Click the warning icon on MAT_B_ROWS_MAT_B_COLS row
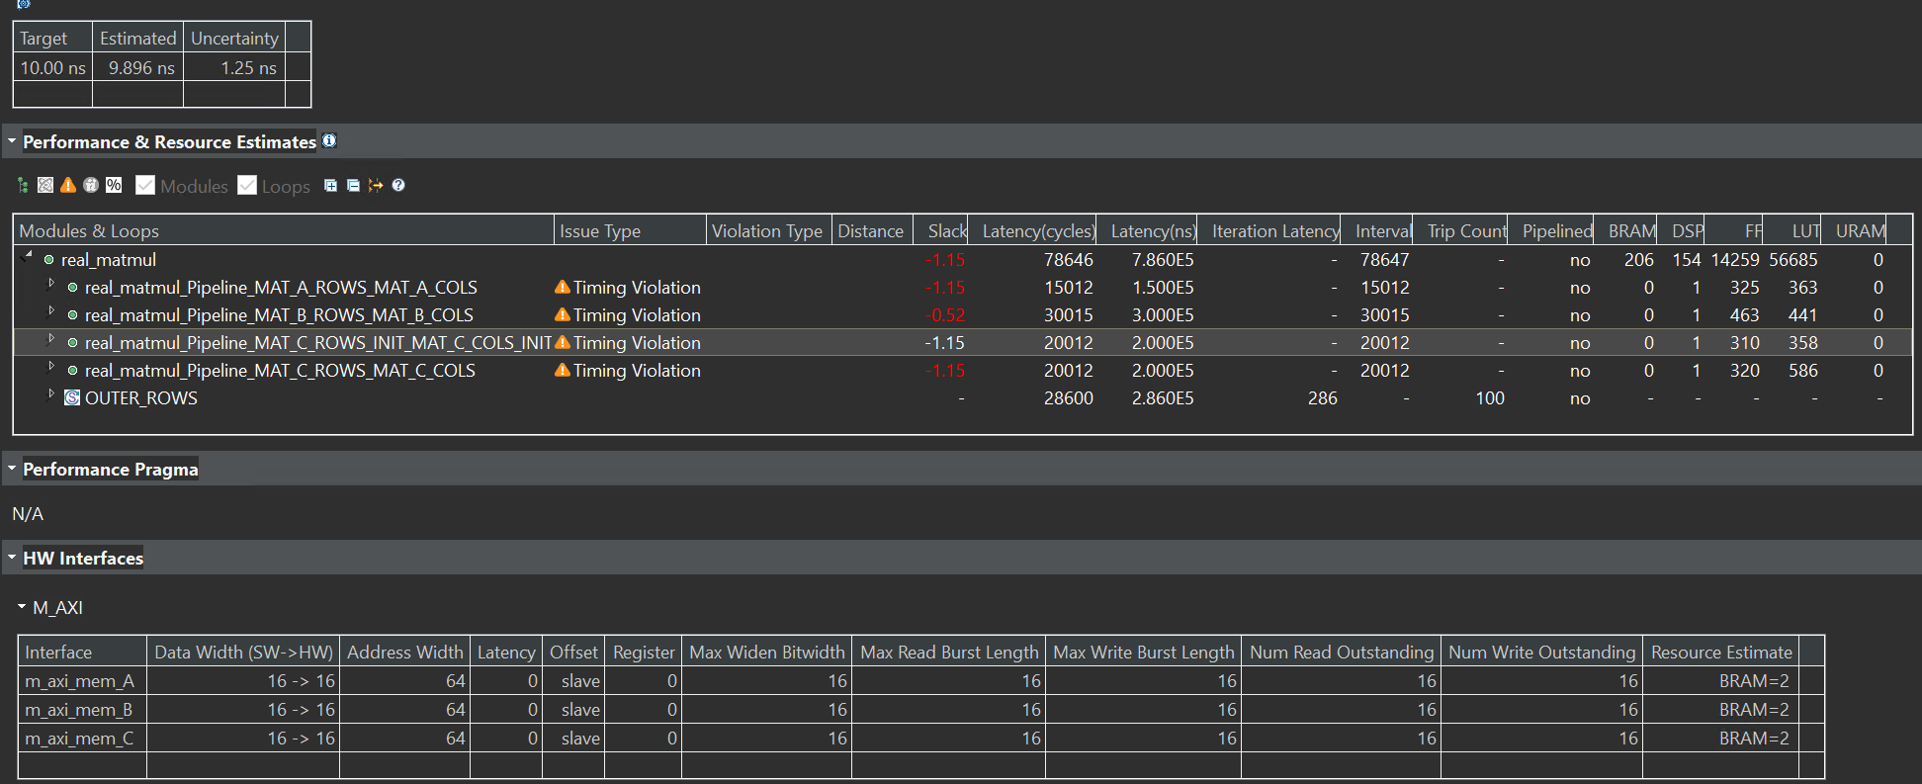This screenshot has width=1922, height=784. click(x=563, y=314)
